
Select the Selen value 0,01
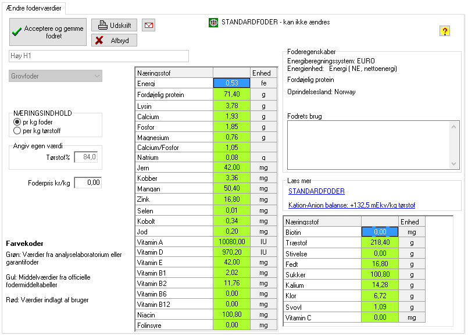coord(231,210)
